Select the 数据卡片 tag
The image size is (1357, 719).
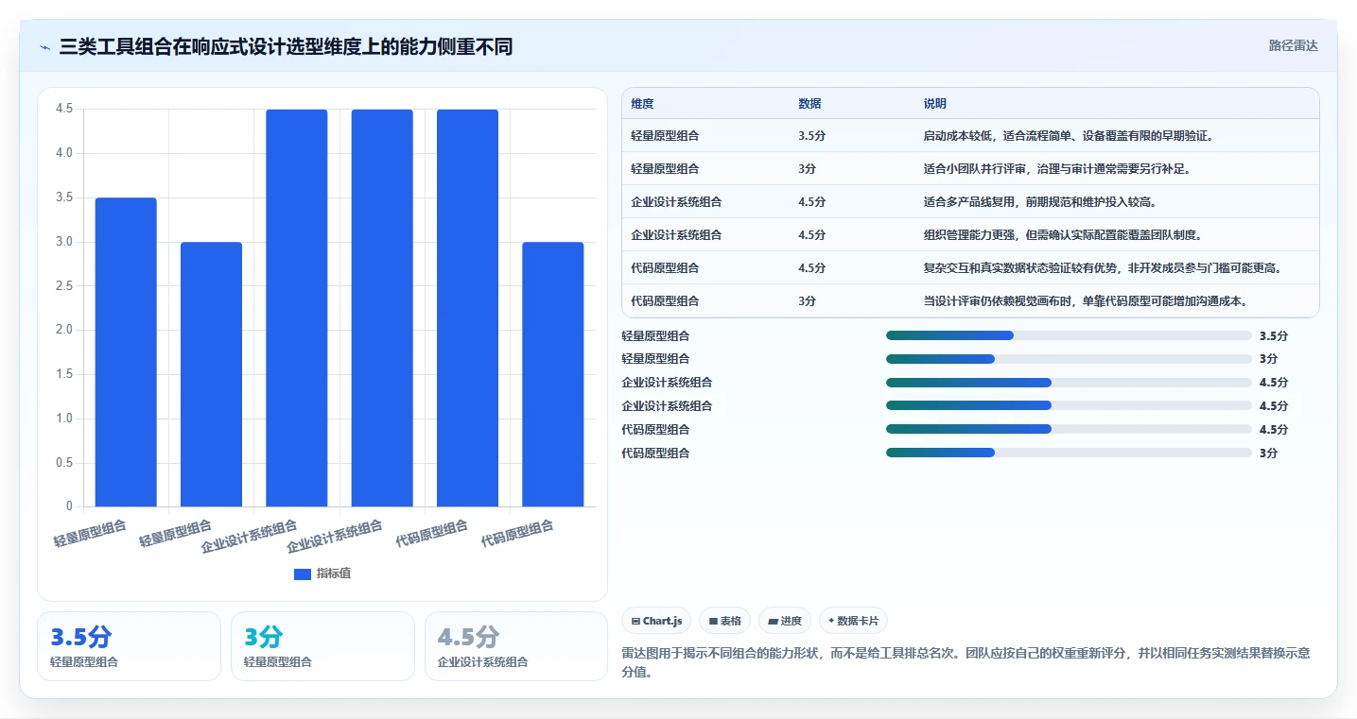click(x=853, y=621)
